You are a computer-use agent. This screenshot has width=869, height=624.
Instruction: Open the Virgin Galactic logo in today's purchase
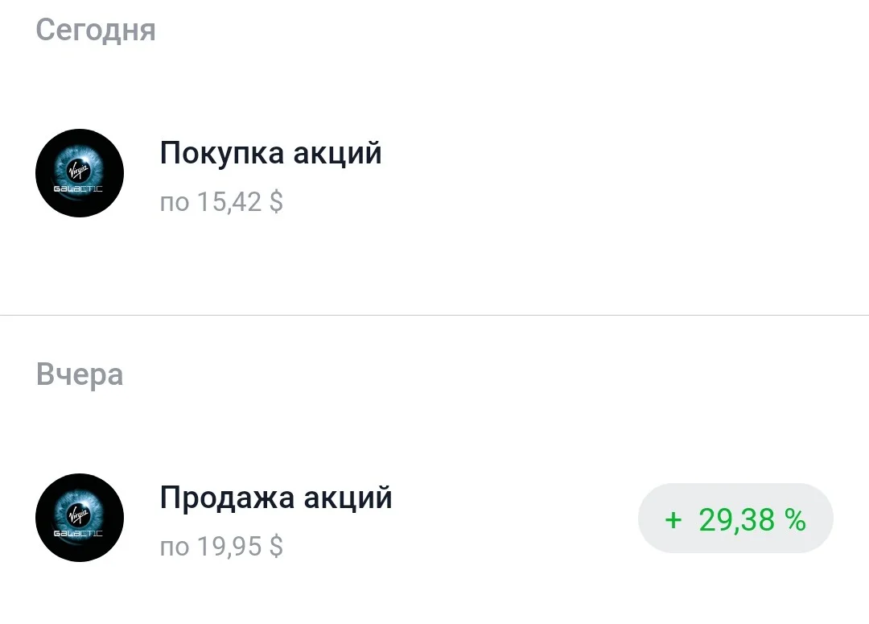click(x=80, y=173)
